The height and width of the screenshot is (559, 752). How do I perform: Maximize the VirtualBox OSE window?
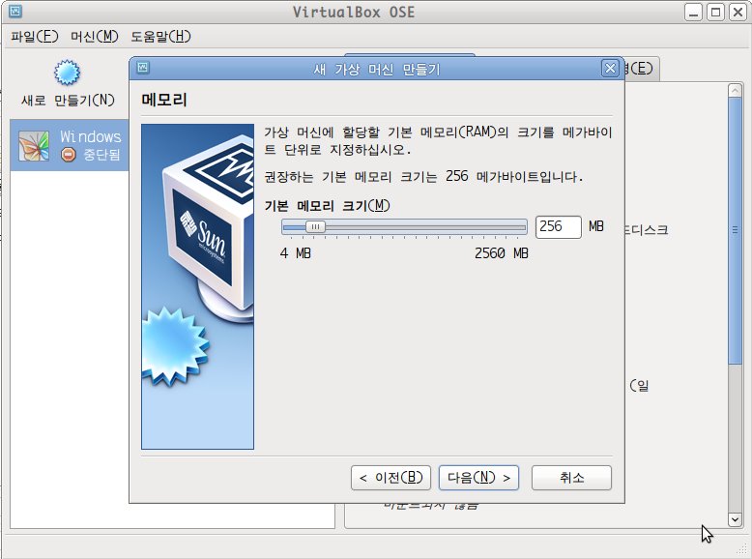pyautogui.click(x=715, y=12)
